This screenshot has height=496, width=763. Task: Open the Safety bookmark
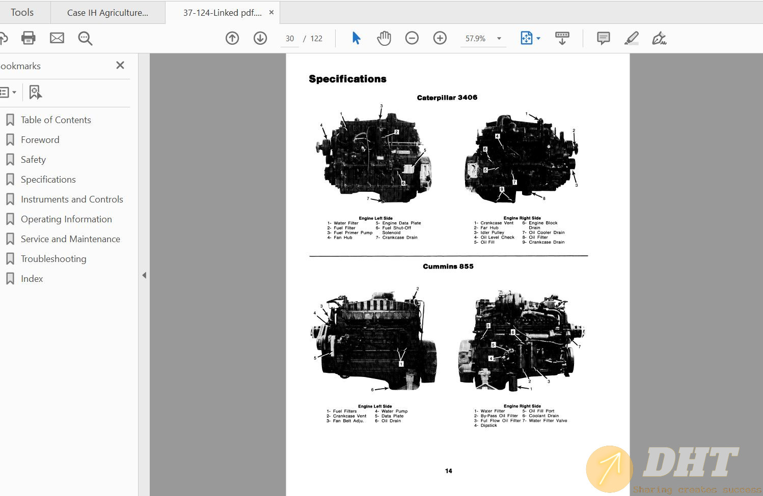tap(33, 160)
